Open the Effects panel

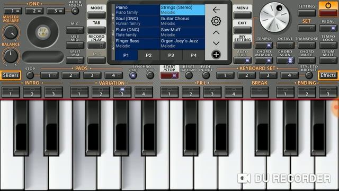click(328, 75)
